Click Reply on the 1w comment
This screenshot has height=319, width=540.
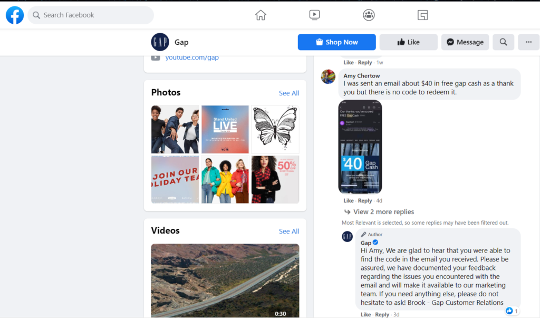click(365, 62)
